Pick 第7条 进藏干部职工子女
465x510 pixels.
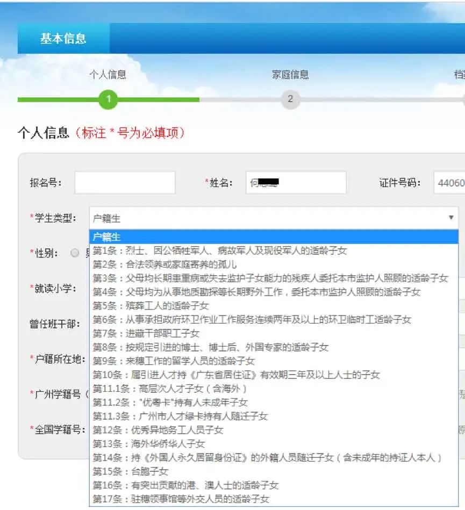tap(274, 333)
